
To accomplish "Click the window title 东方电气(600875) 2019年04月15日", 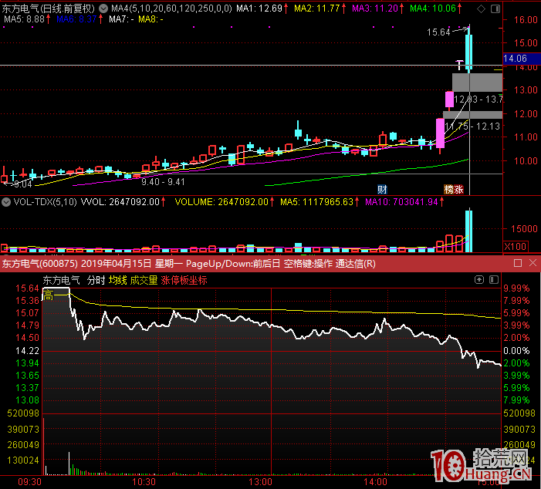I will 77,264.
